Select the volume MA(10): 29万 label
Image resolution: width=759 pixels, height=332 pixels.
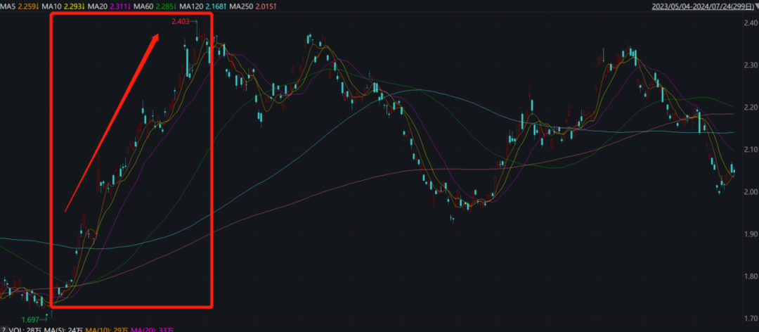pyautogui.click(x=105, y=330)
